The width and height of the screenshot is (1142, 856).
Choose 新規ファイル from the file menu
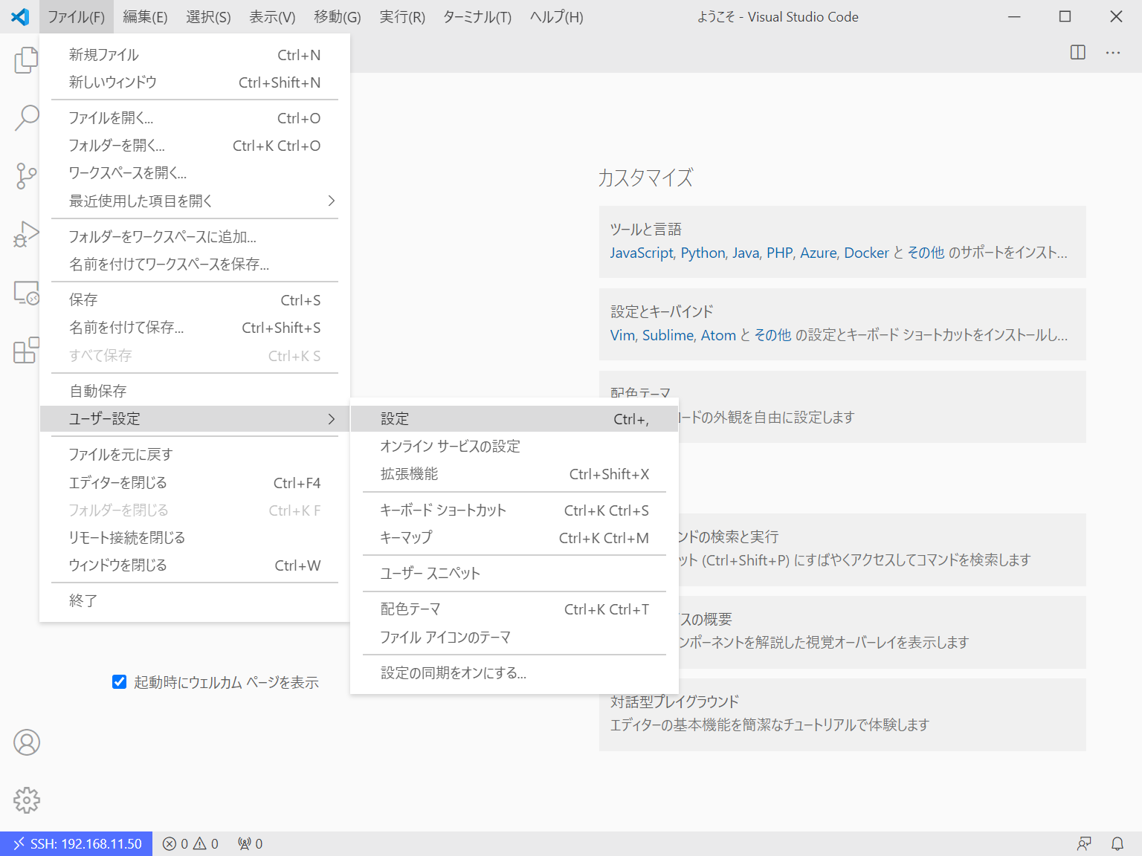pyautogui.click(x=195, y=54)
